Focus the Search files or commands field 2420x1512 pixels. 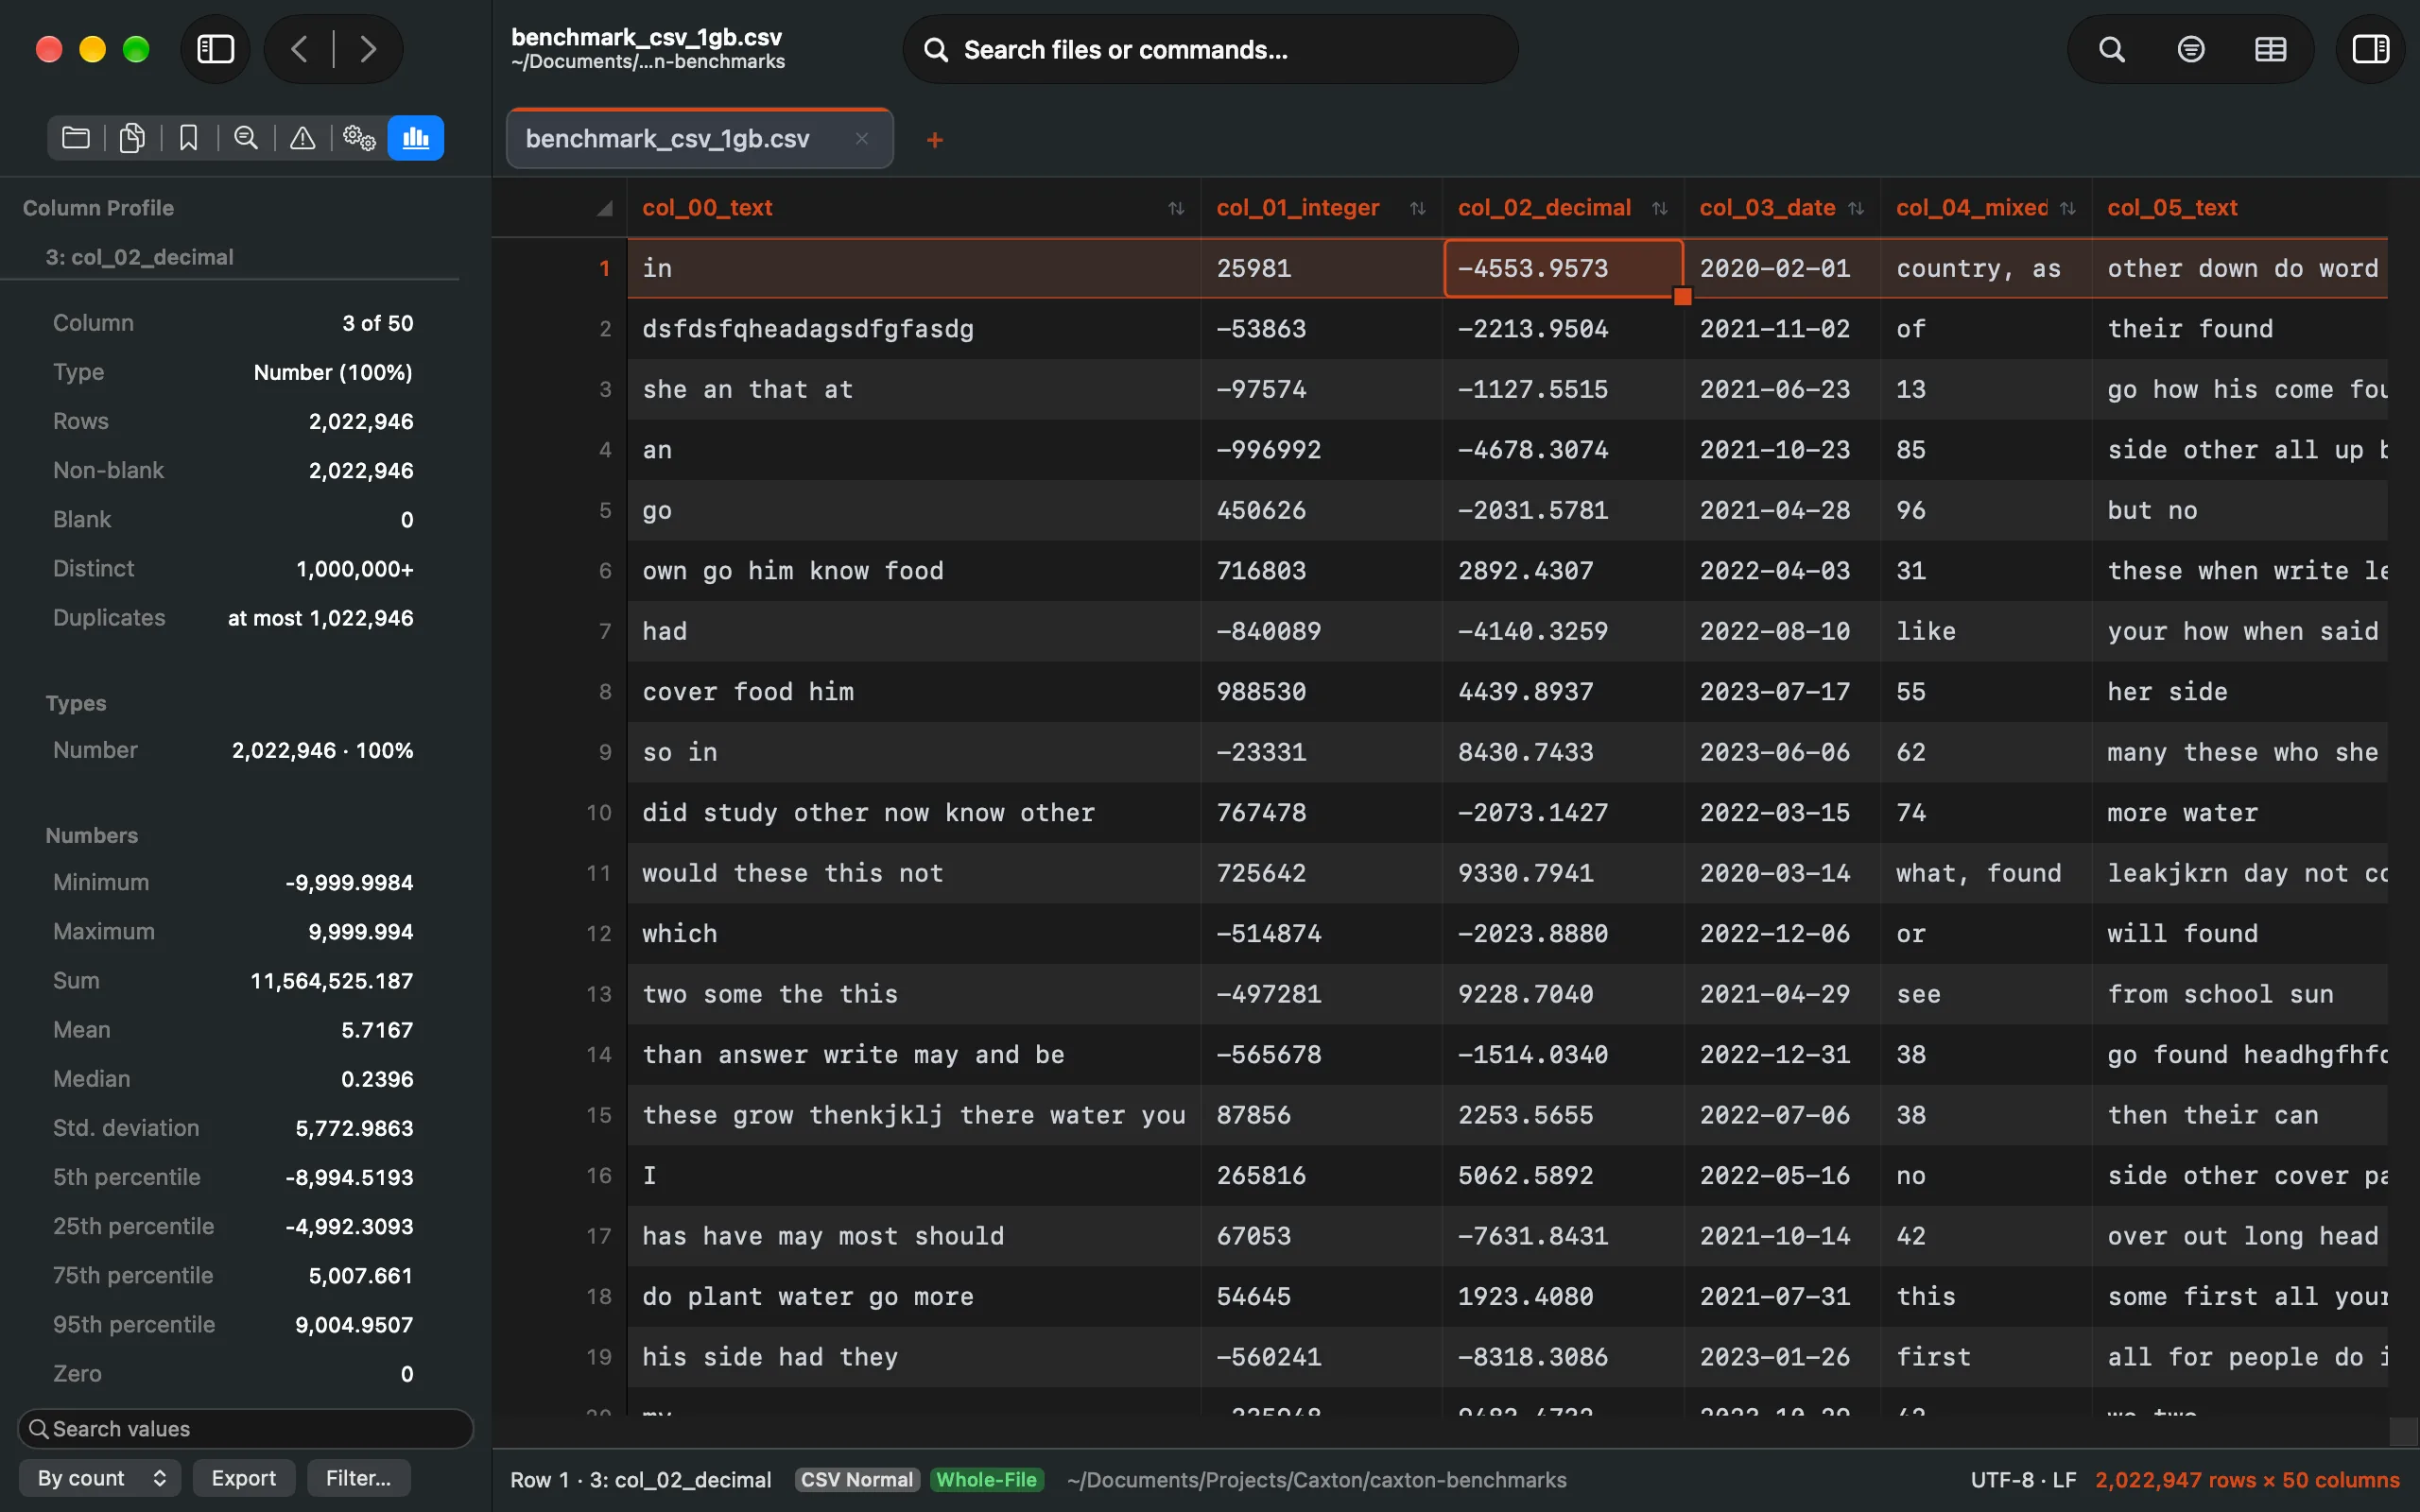(x=1210, y=49)
